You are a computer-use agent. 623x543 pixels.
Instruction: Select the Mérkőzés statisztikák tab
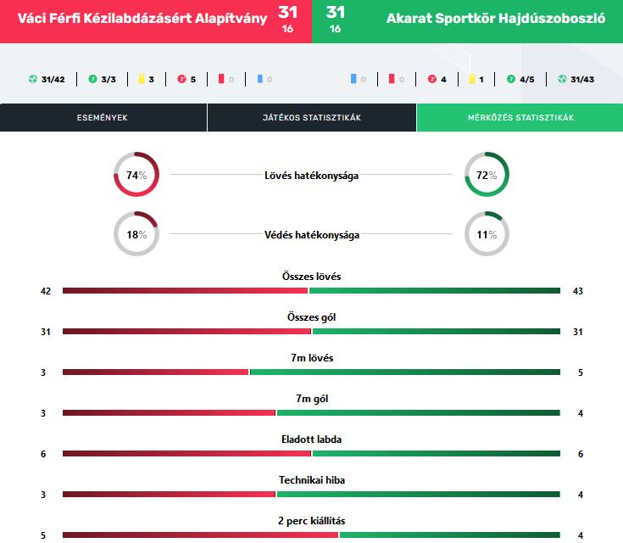tap(520, 117)
